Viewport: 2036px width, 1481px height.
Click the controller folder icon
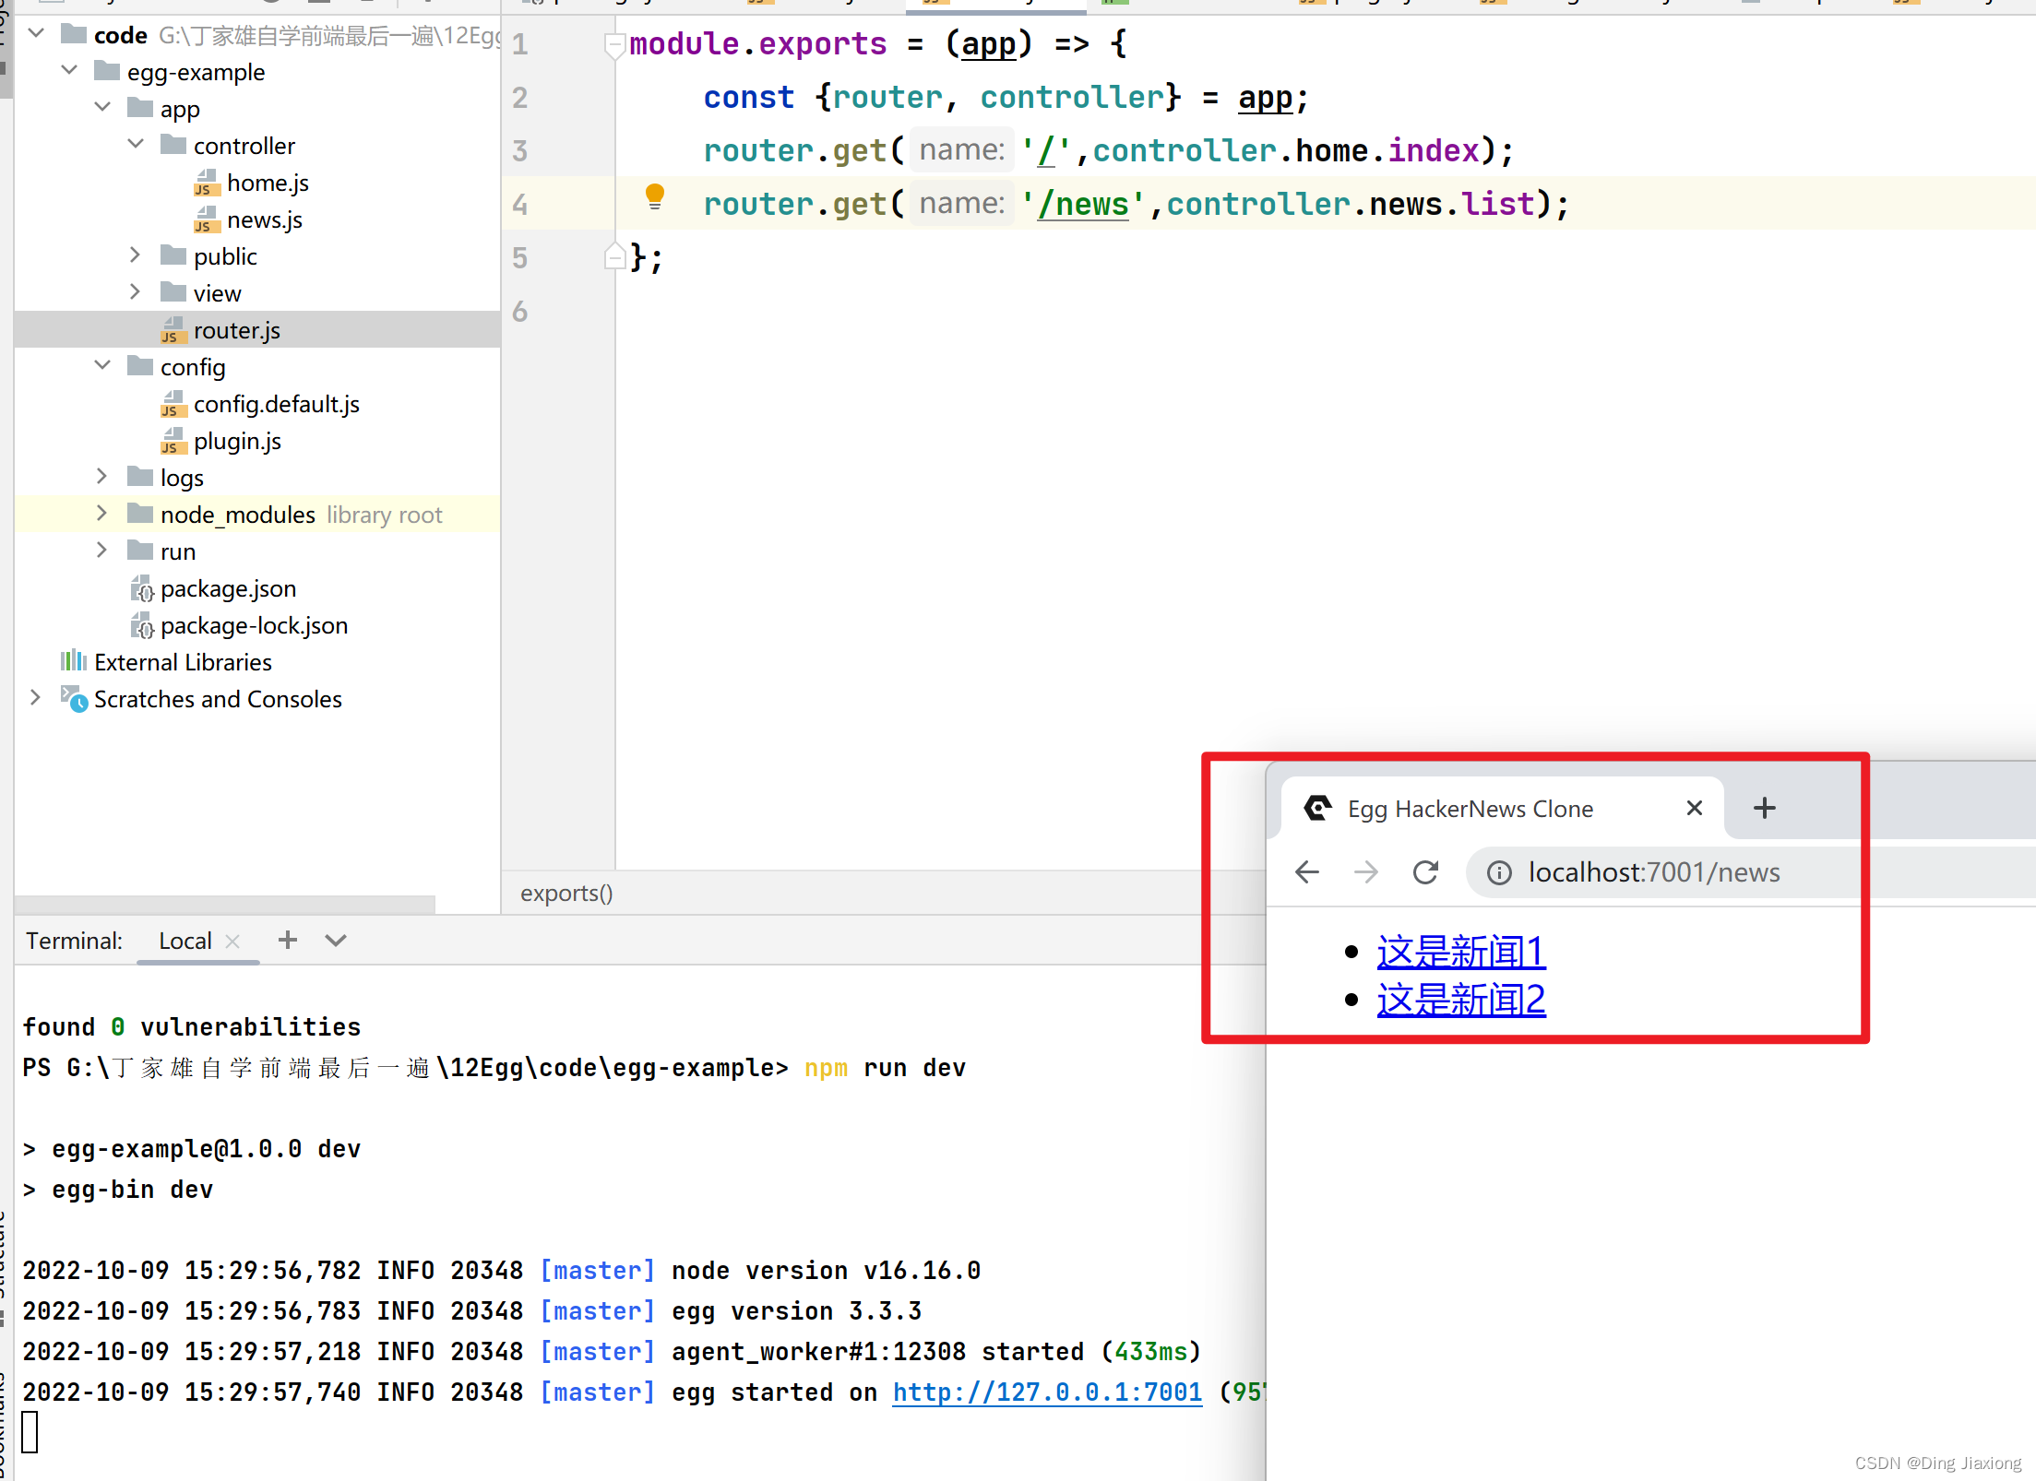point(173,144)
